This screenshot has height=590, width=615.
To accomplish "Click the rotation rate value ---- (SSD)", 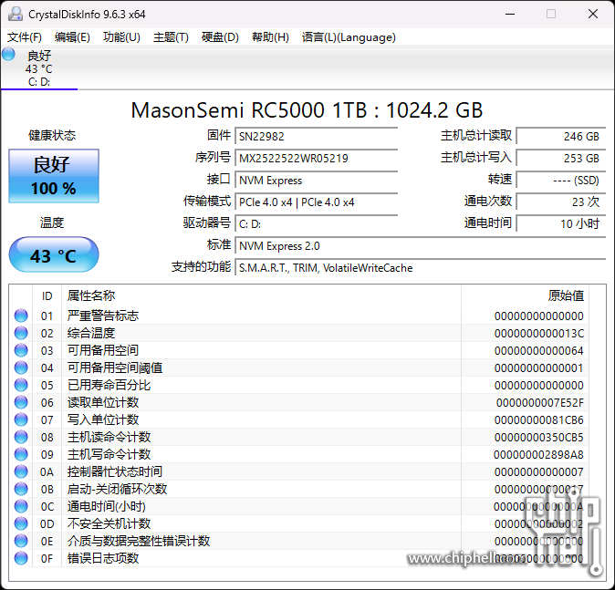I will click(x=561, y=181).
